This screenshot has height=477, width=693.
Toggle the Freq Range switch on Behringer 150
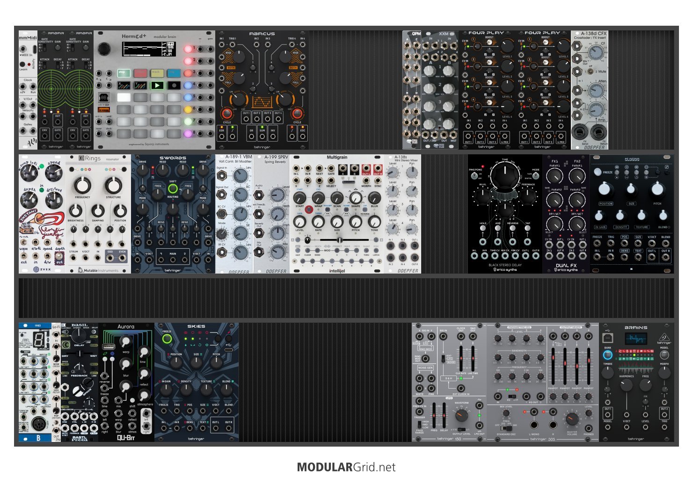click(x=419, y=425)
